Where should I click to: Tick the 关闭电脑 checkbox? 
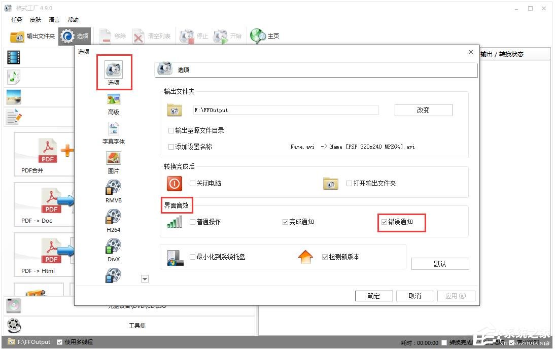pyautogui.click(x=193, y=183)
